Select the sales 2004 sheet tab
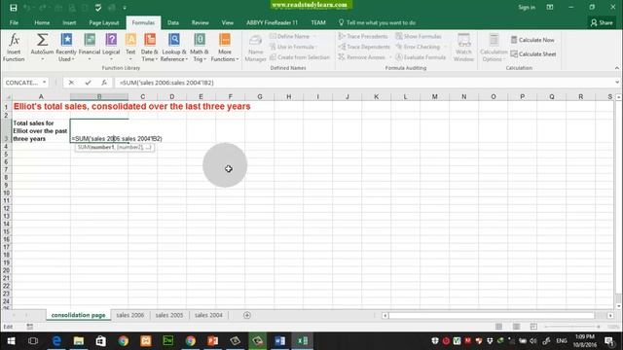 208,315
